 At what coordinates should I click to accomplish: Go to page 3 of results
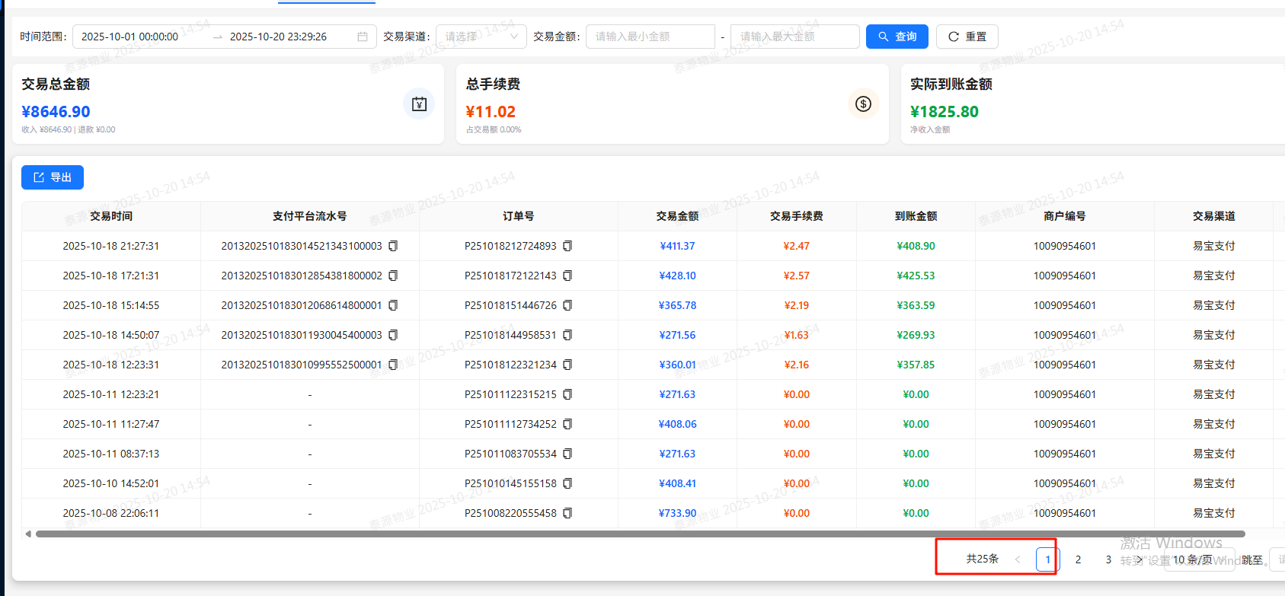pyautogui.click(x=1108, y=559)
